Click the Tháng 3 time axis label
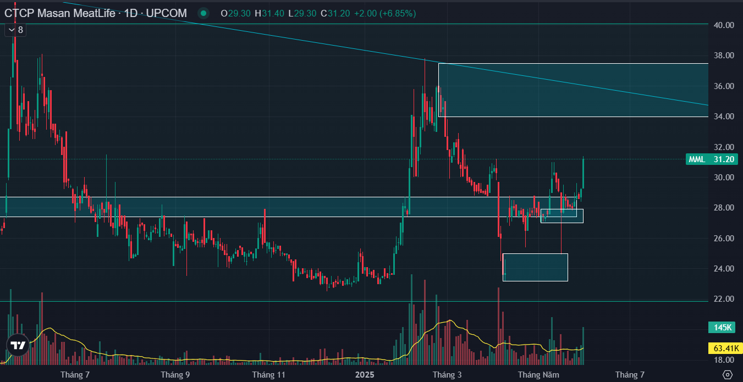Viewport: 743px width, 382px height. click(447, 375)
